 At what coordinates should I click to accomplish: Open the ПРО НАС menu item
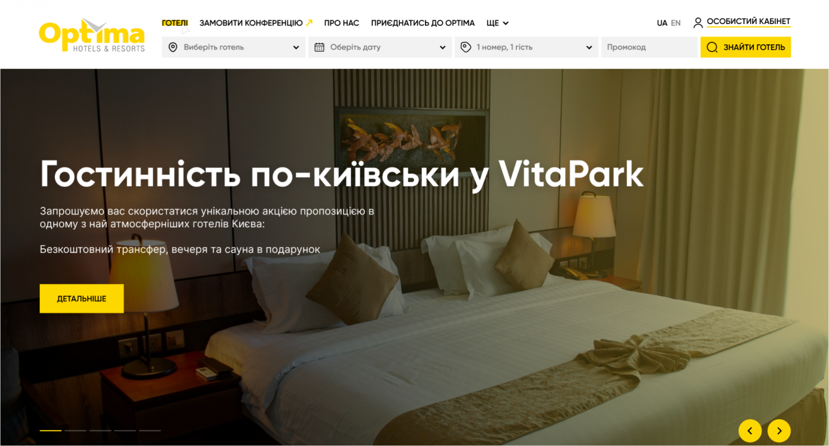342,23
